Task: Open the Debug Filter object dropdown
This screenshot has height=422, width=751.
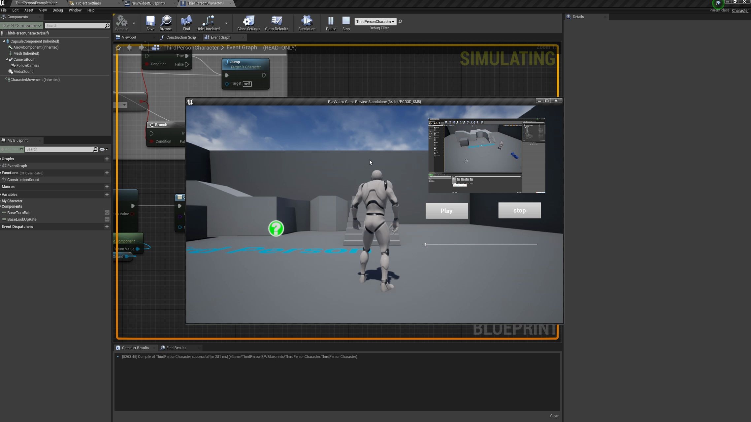Action: [x=375, y=22]
